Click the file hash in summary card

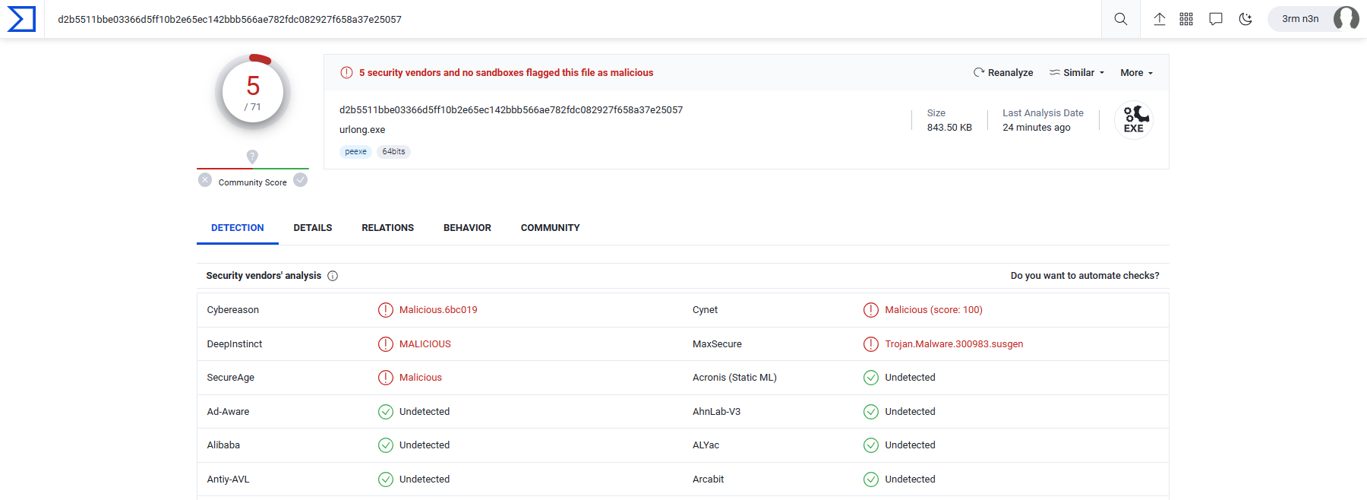click(x=511, y=110)
